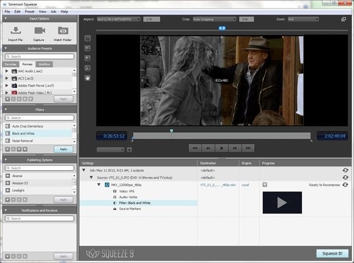Click the remove filter minus icon
Image resolution: width=354 pixels, height=263 pixels.
point(13,149)
